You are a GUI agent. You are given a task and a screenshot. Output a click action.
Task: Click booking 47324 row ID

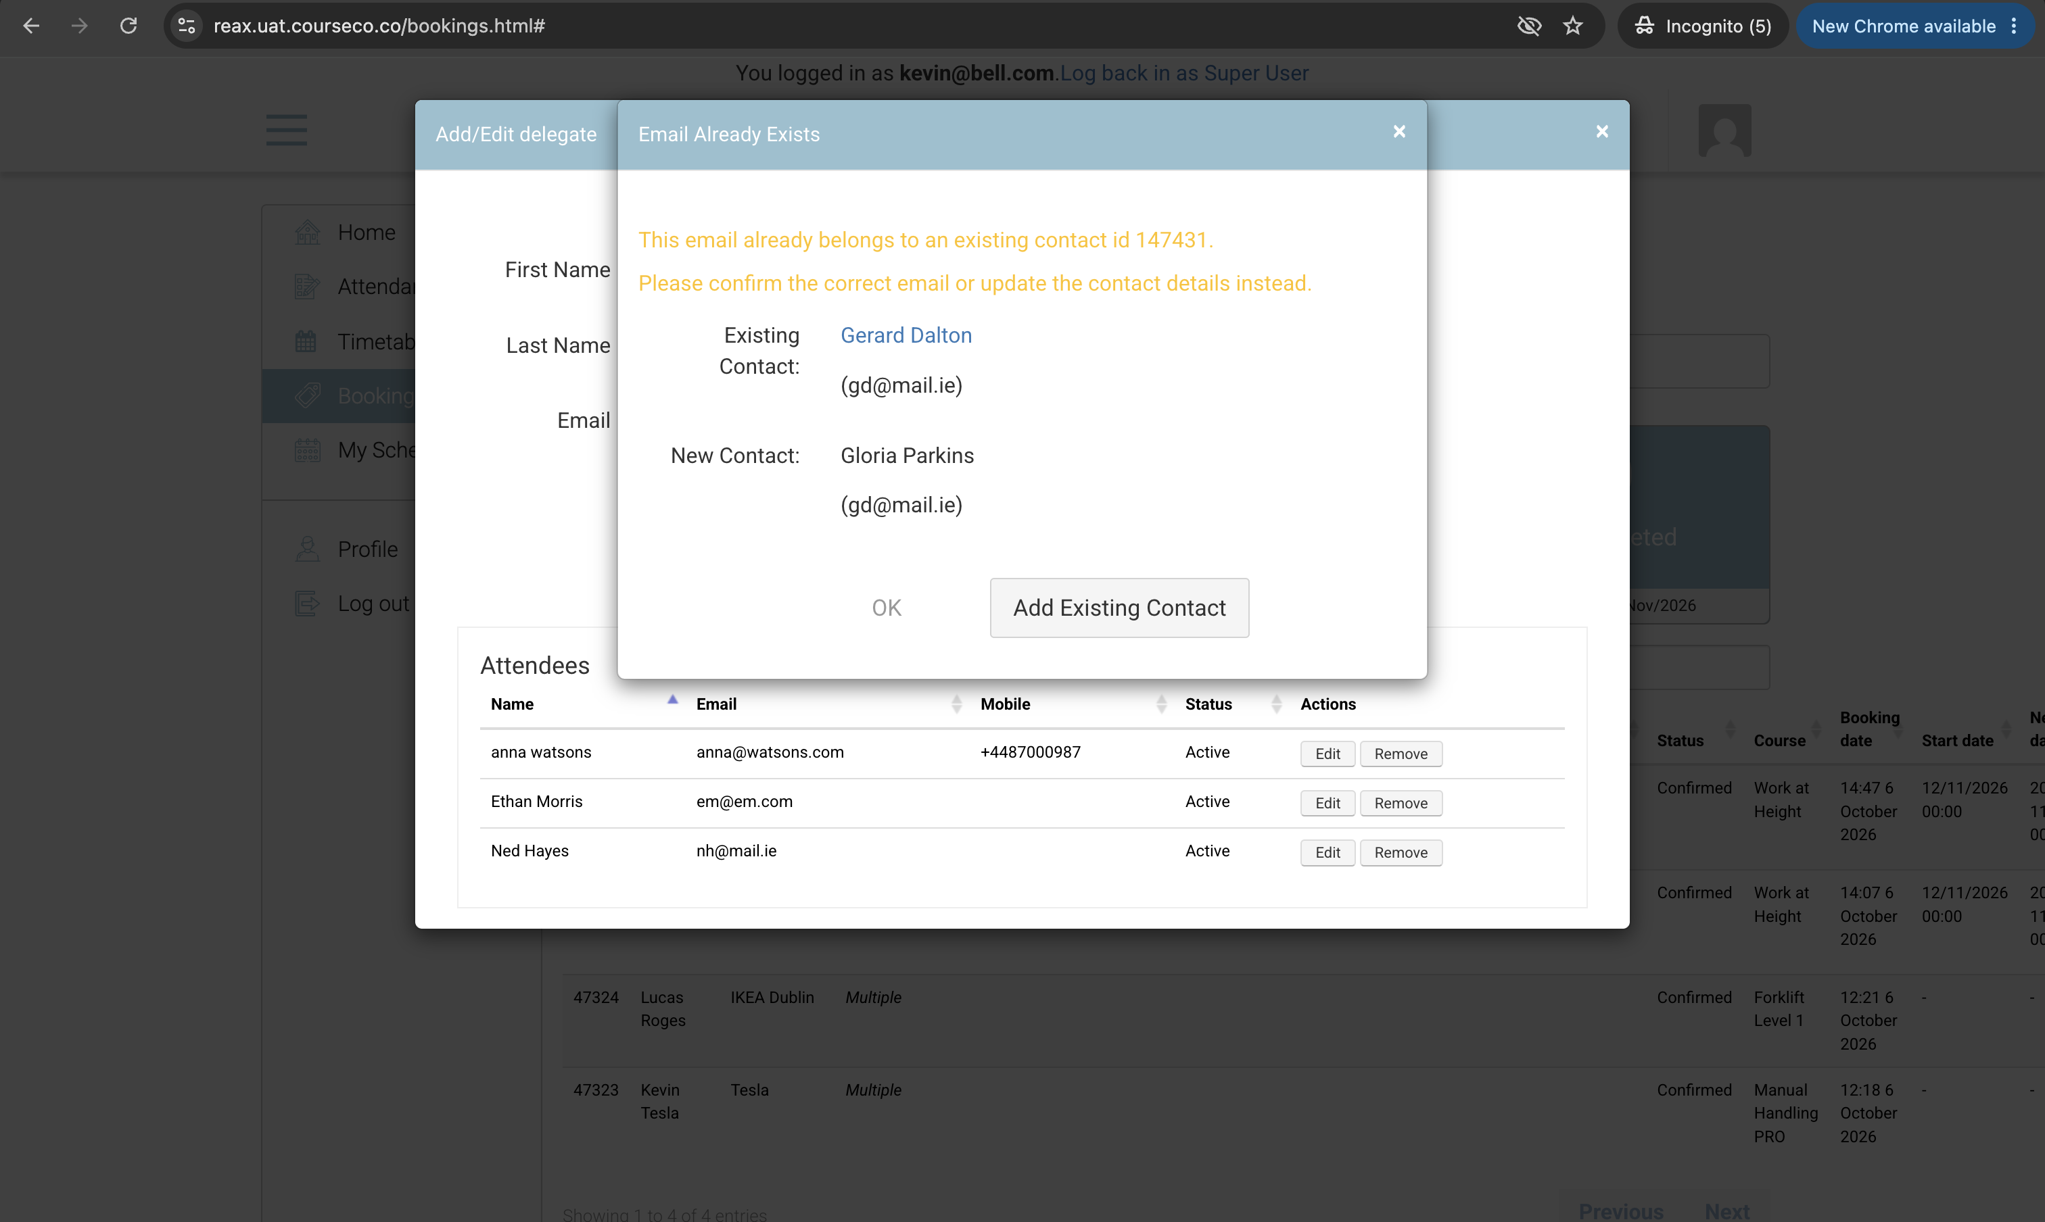pos(596,997)
